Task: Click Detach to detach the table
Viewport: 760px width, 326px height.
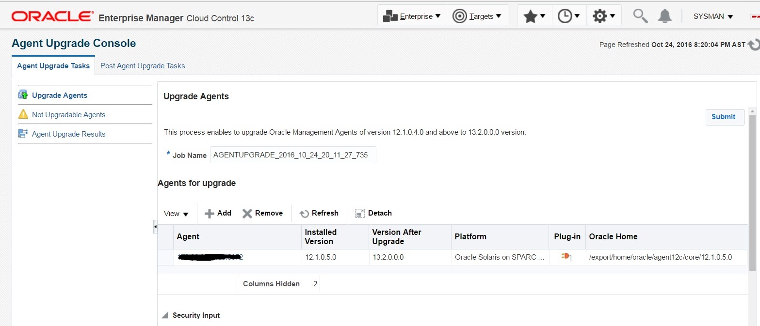Action: [x=373, y=213]
